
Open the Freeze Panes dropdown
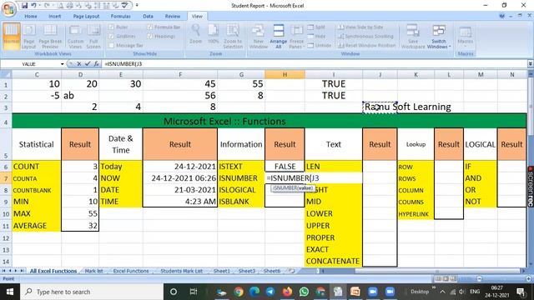pos(297,37)
